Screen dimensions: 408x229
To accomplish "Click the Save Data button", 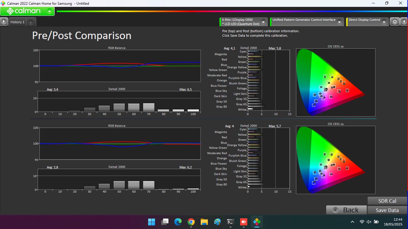I will [387, 210].
